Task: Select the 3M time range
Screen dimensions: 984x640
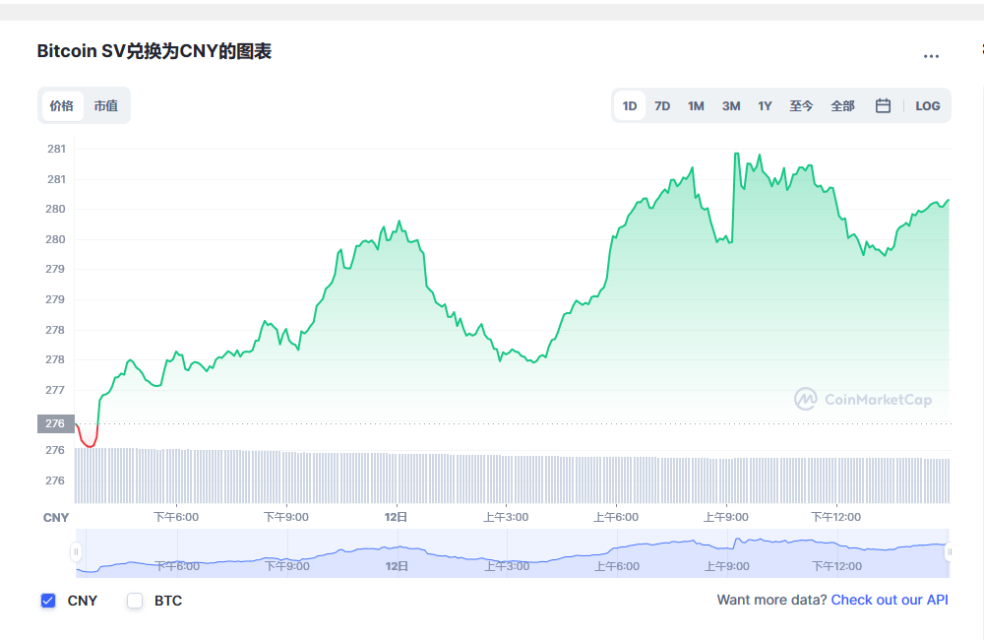Action: point(731,105)
